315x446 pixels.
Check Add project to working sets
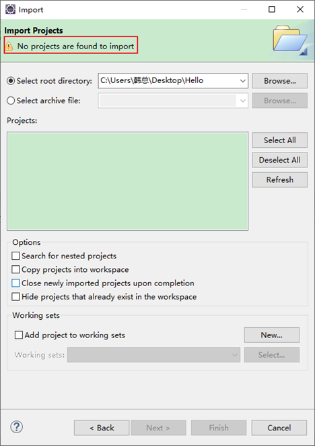[x=19, y=335]
